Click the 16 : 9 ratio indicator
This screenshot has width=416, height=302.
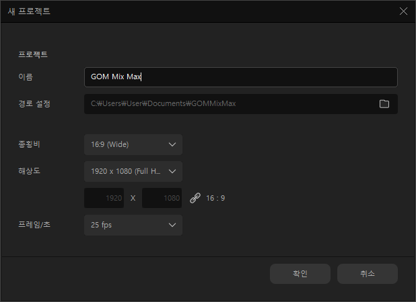[x=215, y=198]
